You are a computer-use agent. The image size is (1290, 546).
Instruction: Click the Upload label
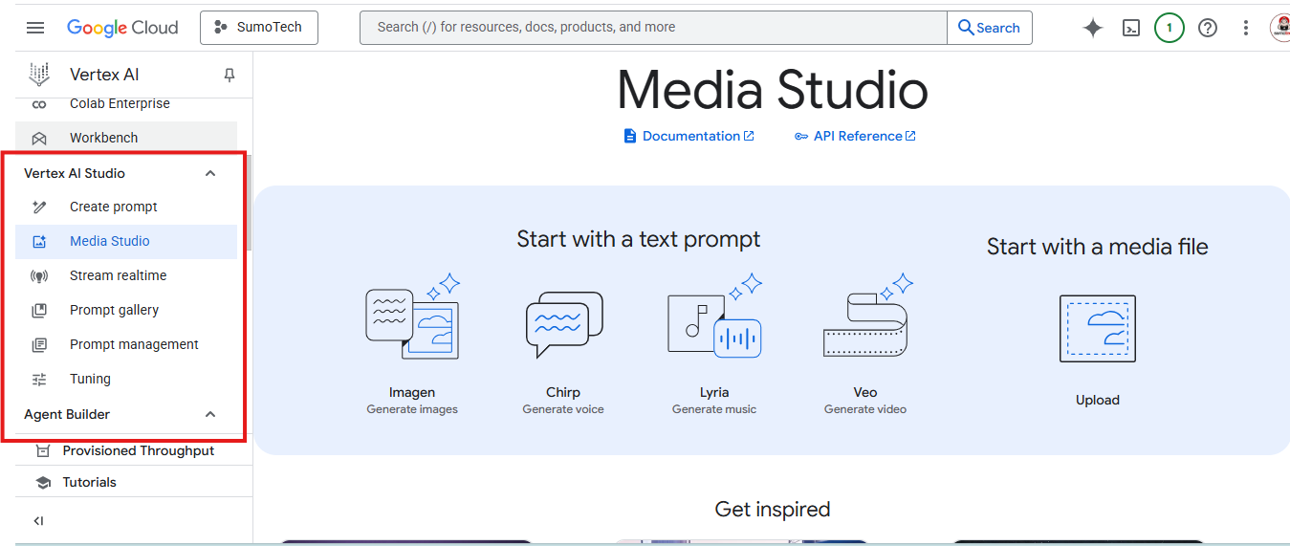1098,400
